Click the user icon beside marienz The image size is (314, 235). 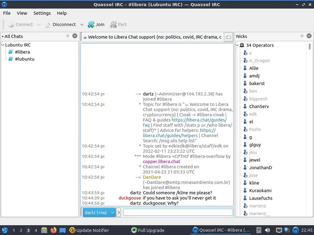pos(245,206)
